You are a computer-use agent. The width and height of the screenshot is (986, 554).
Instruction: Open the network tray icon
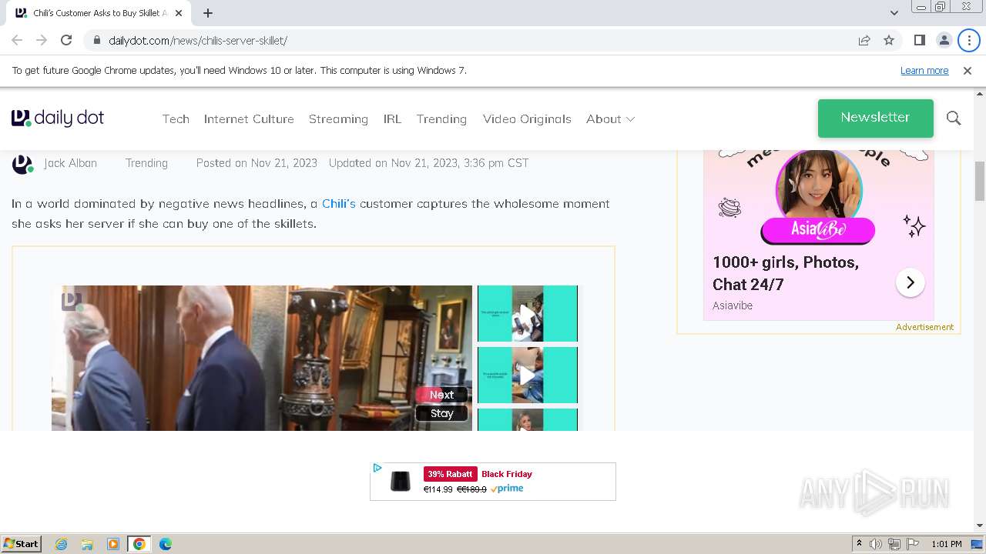[894, 544]
